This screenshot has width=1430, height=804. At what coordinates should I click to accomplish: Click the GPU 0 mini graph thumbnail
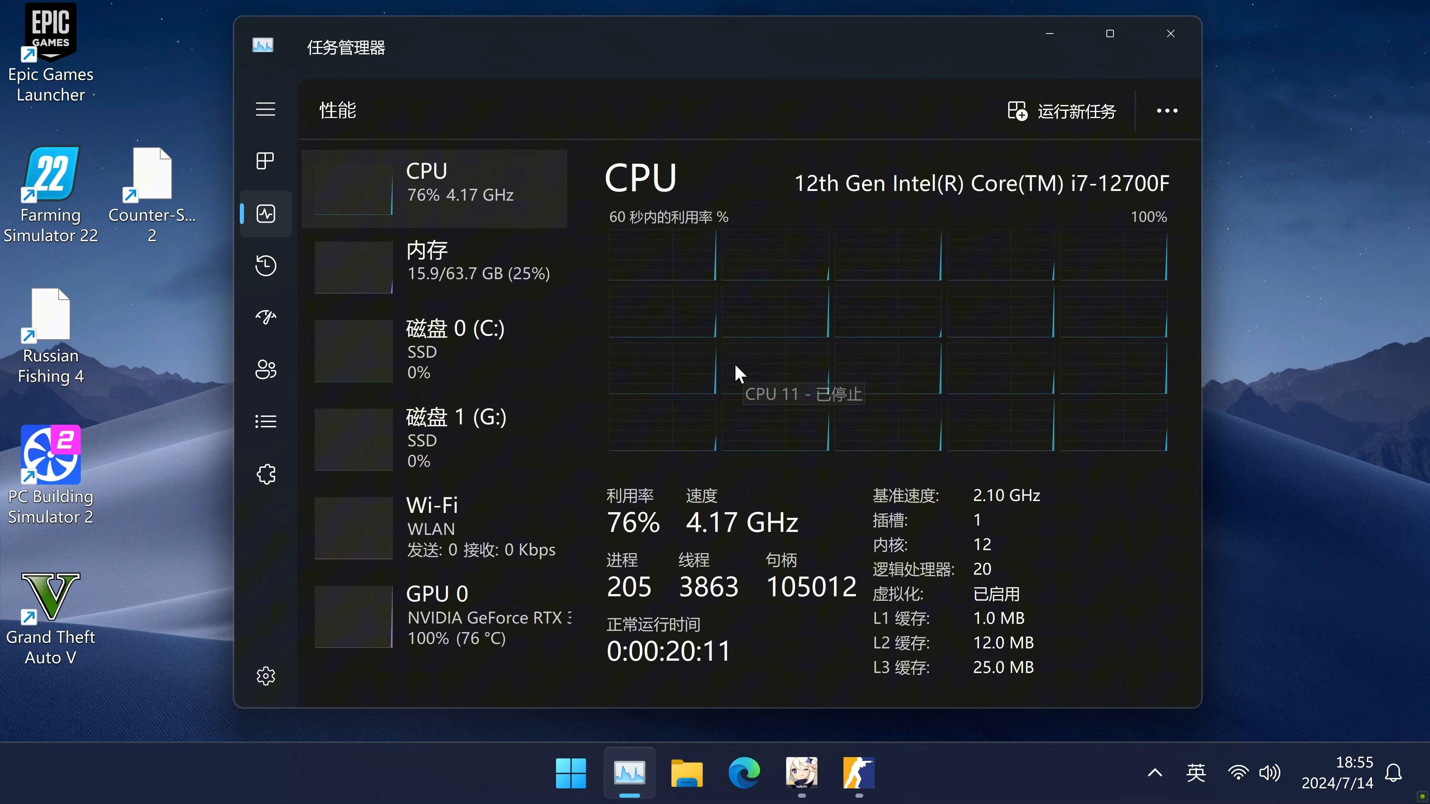point(354,616)
